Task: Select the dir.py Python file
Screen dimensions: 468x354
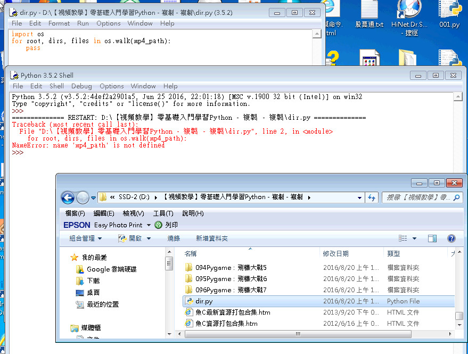Action: pos(203,301)
